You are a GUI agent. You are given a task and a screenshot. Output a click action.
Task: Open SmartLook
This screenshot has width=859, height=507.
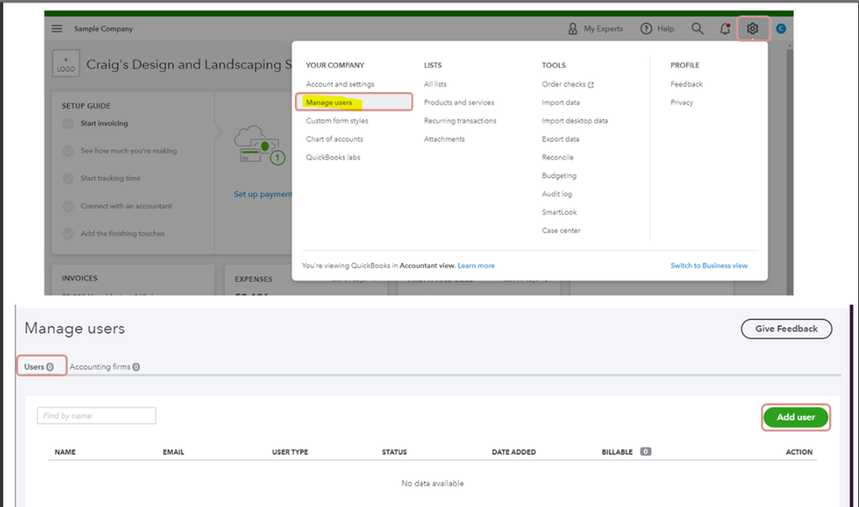[x=559, y=212]
